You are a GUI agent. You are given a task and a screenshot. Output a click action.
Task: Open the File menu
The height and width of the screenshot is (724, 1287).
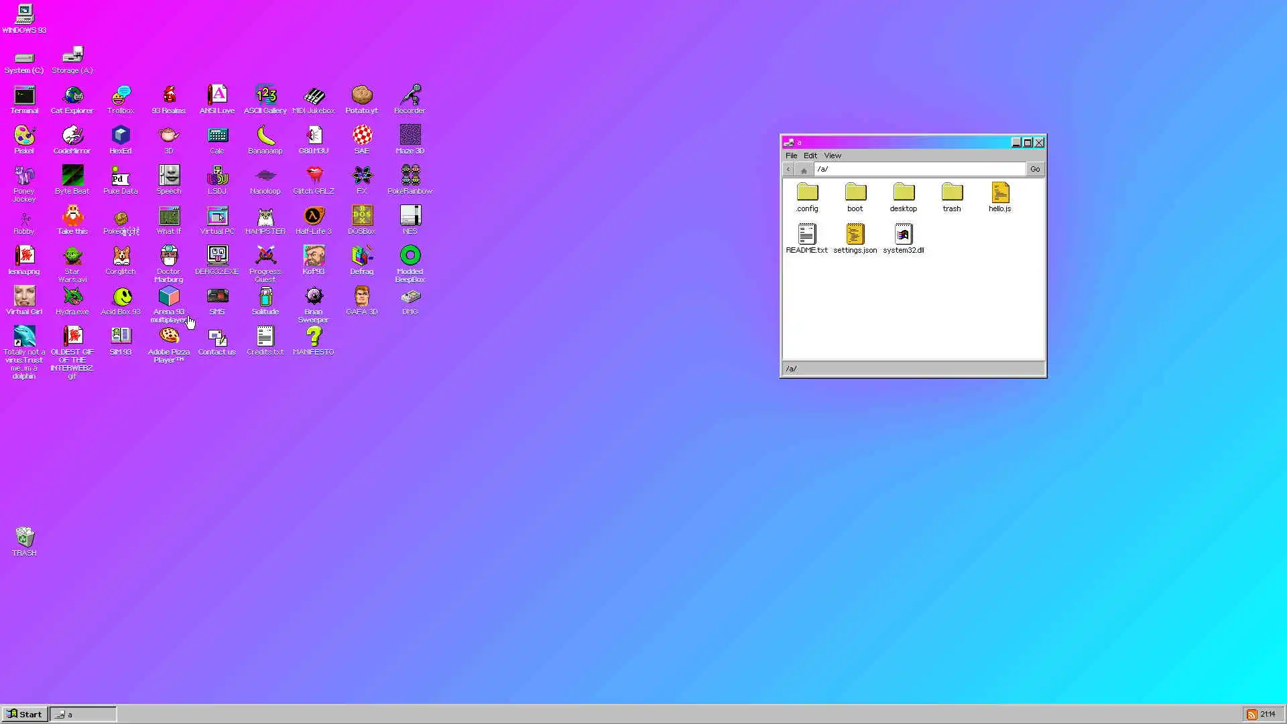[791, 156]
